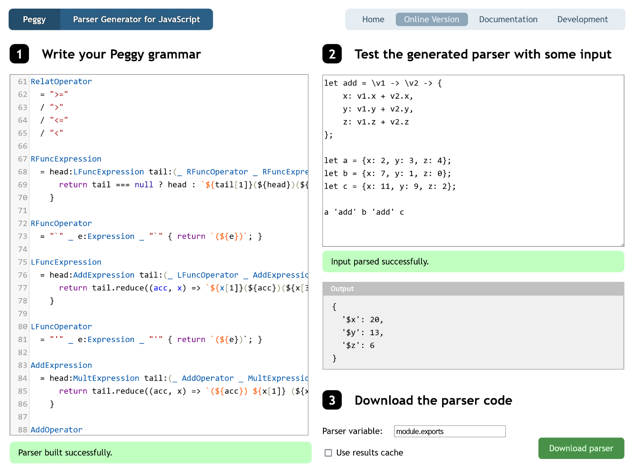Click the RelatOperator rule name in grammar
This screenshot has width=634, height=473.
[x=61, y=82]
